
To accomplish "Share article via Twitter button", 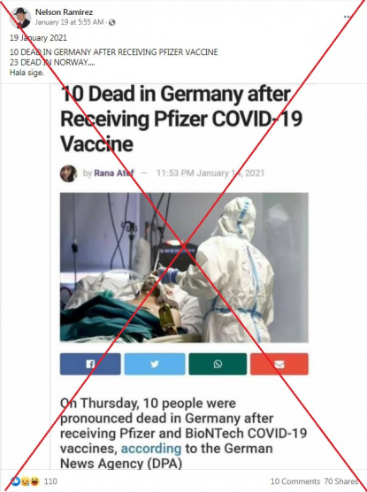I will [155, 364].
